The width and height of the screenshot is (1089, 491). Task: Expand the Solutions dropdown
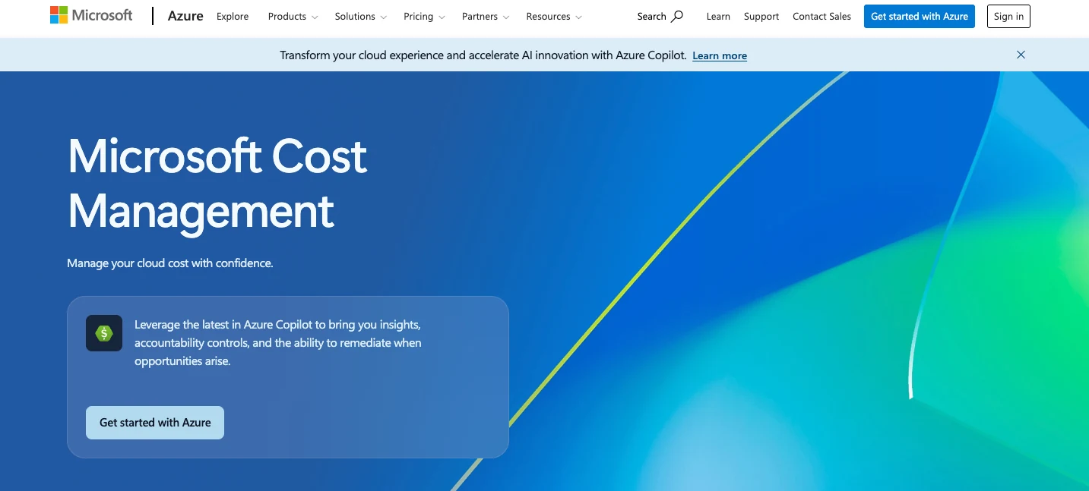[x=360, y=16]
